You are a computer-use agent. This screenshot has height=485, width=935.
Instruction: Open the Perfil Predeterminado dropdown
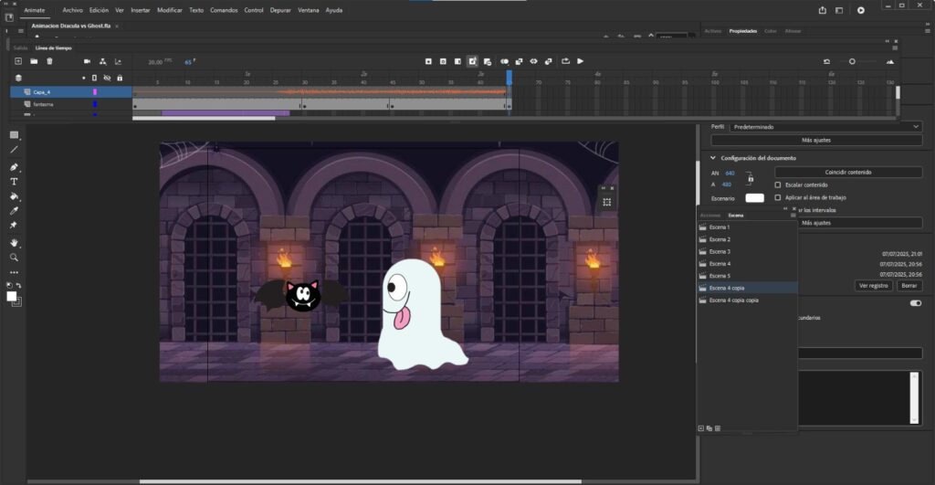pyautogui.click(x=826, y=127)
